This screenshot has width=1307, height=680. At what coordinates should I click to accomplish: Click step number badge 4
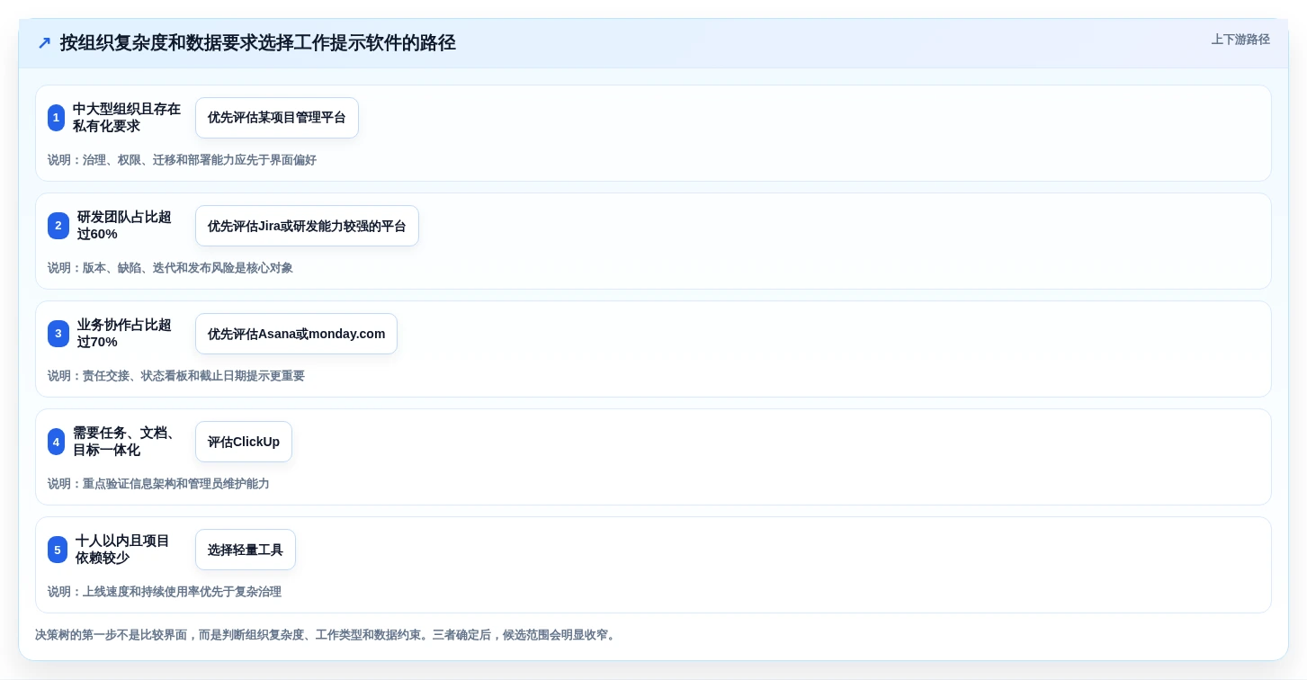pos(56,442)
